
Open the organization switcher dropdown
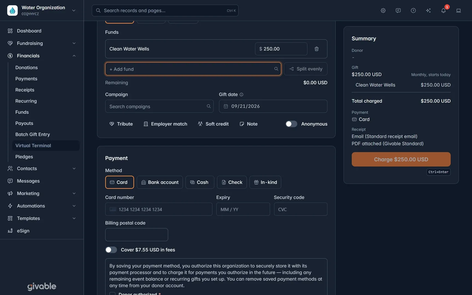[x=73, y=10]
